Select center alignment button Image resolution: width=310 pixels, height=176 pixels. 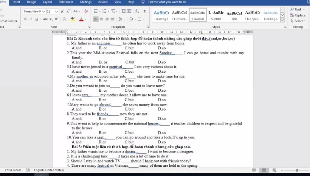point(101,19)
